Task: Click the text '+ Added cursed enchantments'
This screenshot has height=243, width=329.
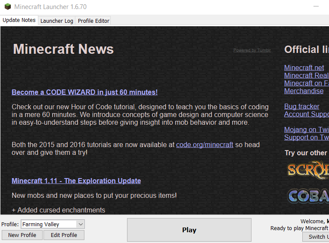Action: pos(58,210)
